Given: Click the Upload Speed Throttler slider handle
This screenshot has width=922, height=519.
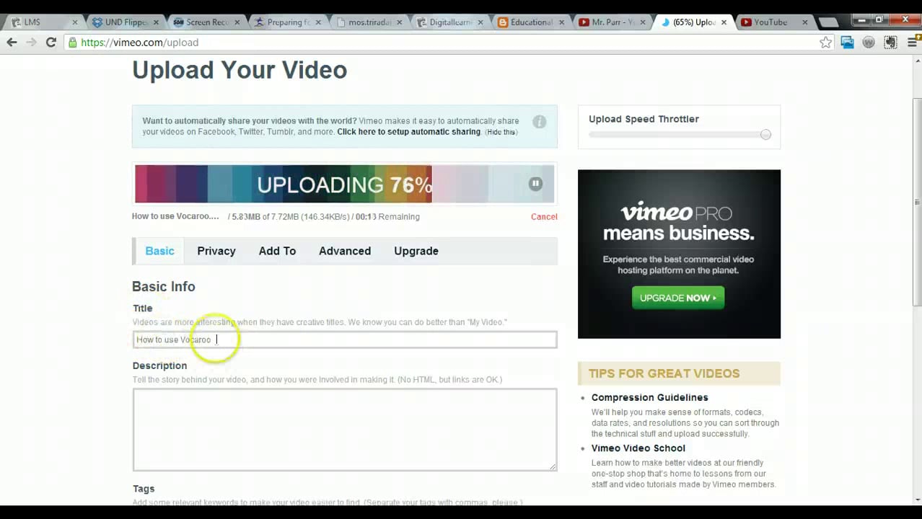Looking at the screenshot, I should 765,135.
